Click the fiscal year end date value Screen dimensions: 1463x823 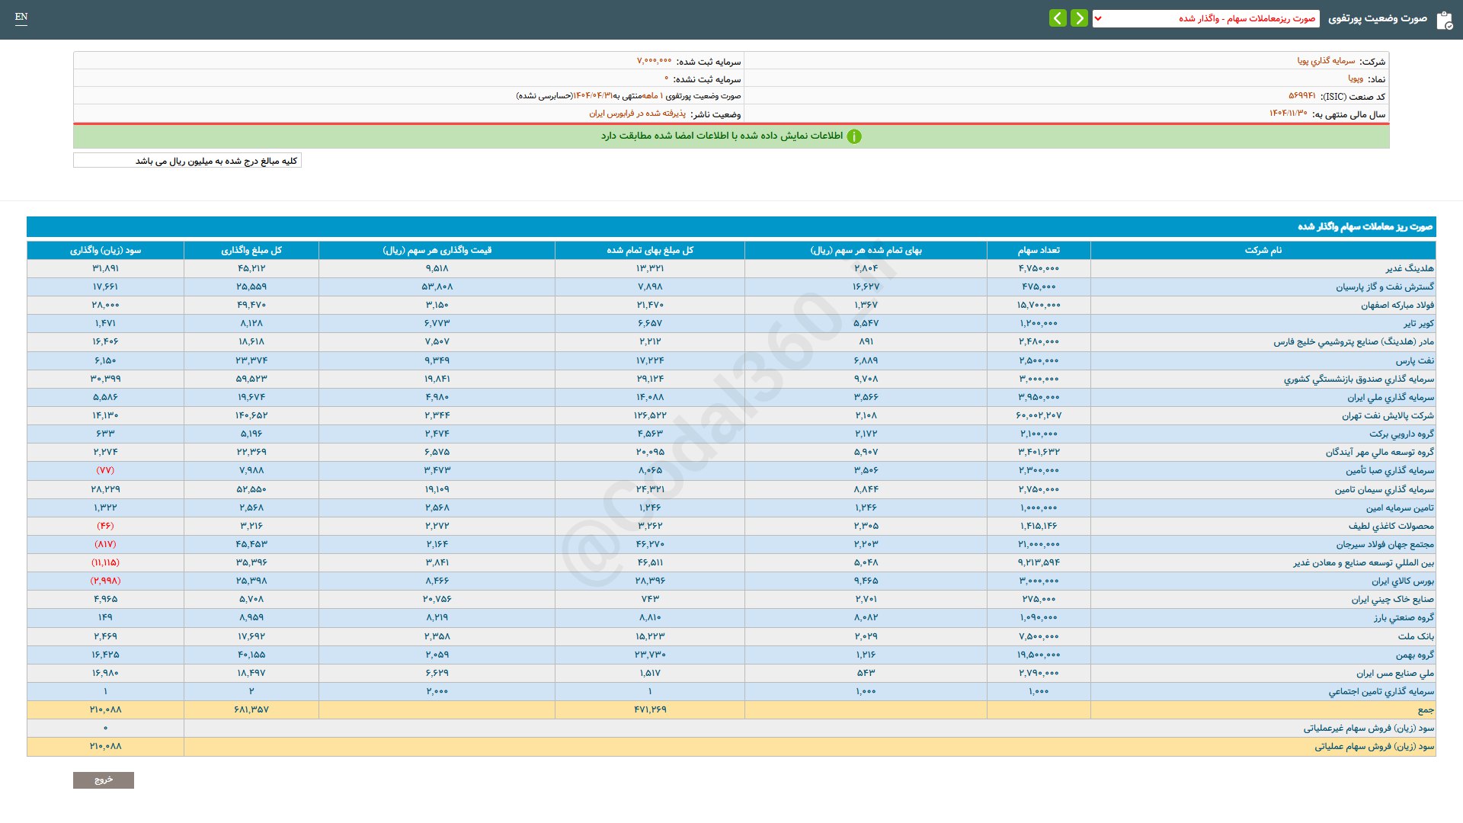1288,114
